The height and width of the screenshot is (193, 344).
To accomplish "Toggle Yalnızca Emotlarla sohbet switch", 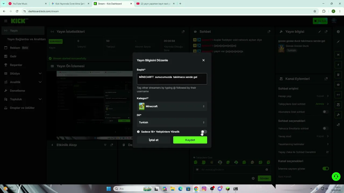I will coord(325,128).
